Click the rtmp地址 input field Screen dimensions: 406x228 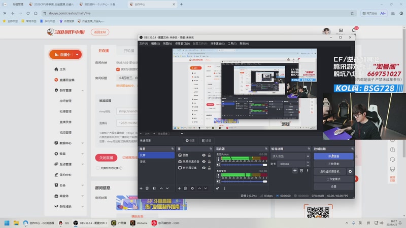[127, 111]
